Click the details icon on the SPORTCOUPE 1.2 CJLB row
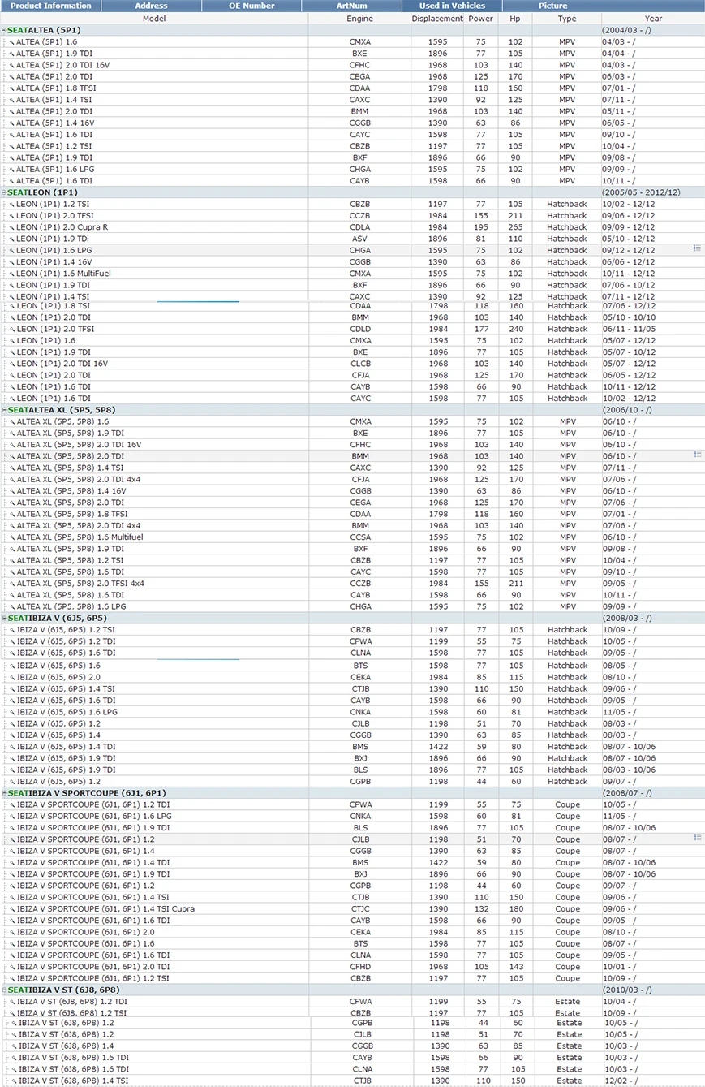The width and height of the screenshot is (705, 1087). pos(698,837)
